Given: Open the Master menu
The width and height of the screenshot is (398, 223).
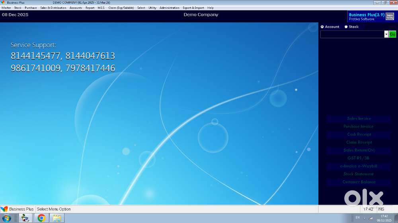Looking at the screenshot, I should coord(6,8).
